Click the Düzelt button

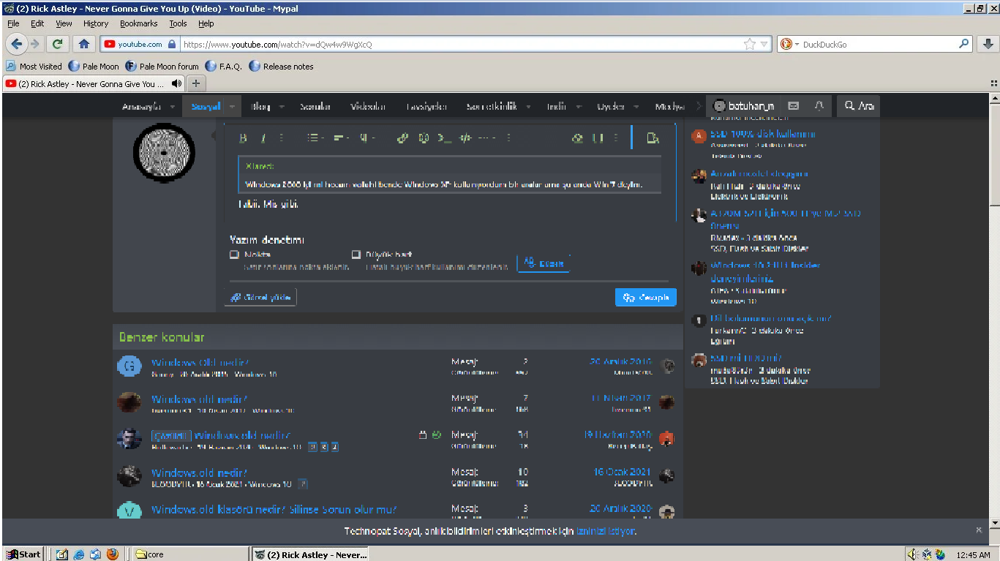(x=544, y=263)
